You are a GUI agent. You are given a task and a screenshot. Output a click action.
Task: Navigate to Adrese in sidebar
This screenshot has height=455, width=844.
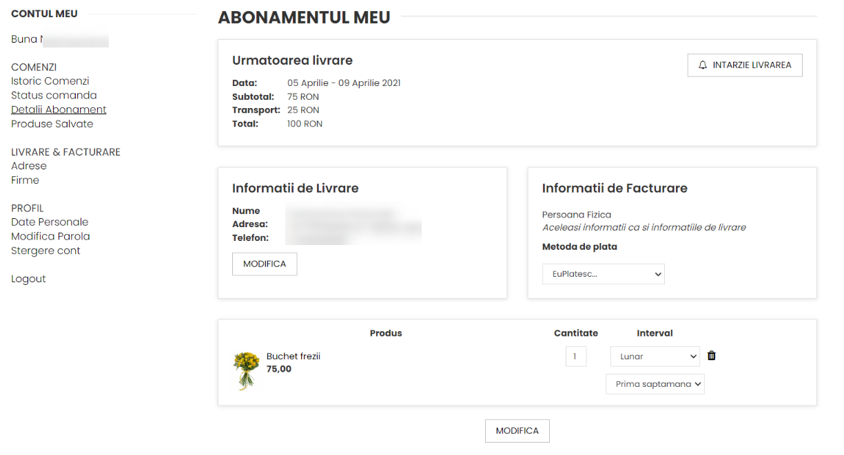(x=29, y=166)
